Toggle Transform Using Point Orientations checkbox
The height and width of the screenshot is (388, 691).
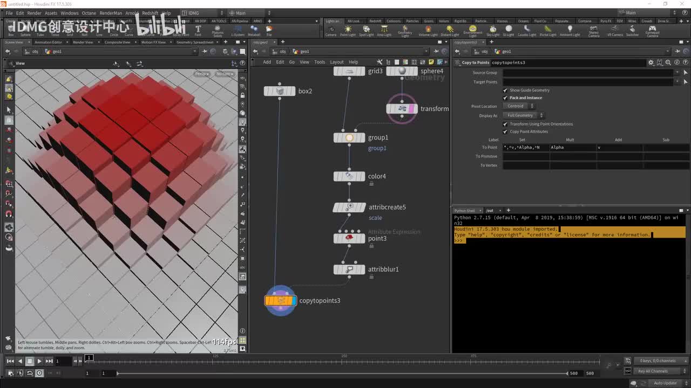click(x=505, y=124)
